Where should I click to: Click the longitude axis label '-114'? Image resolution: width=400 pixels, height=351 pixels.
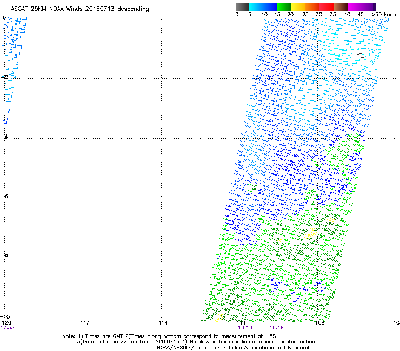pyautogui.click(x=161, y=323)
